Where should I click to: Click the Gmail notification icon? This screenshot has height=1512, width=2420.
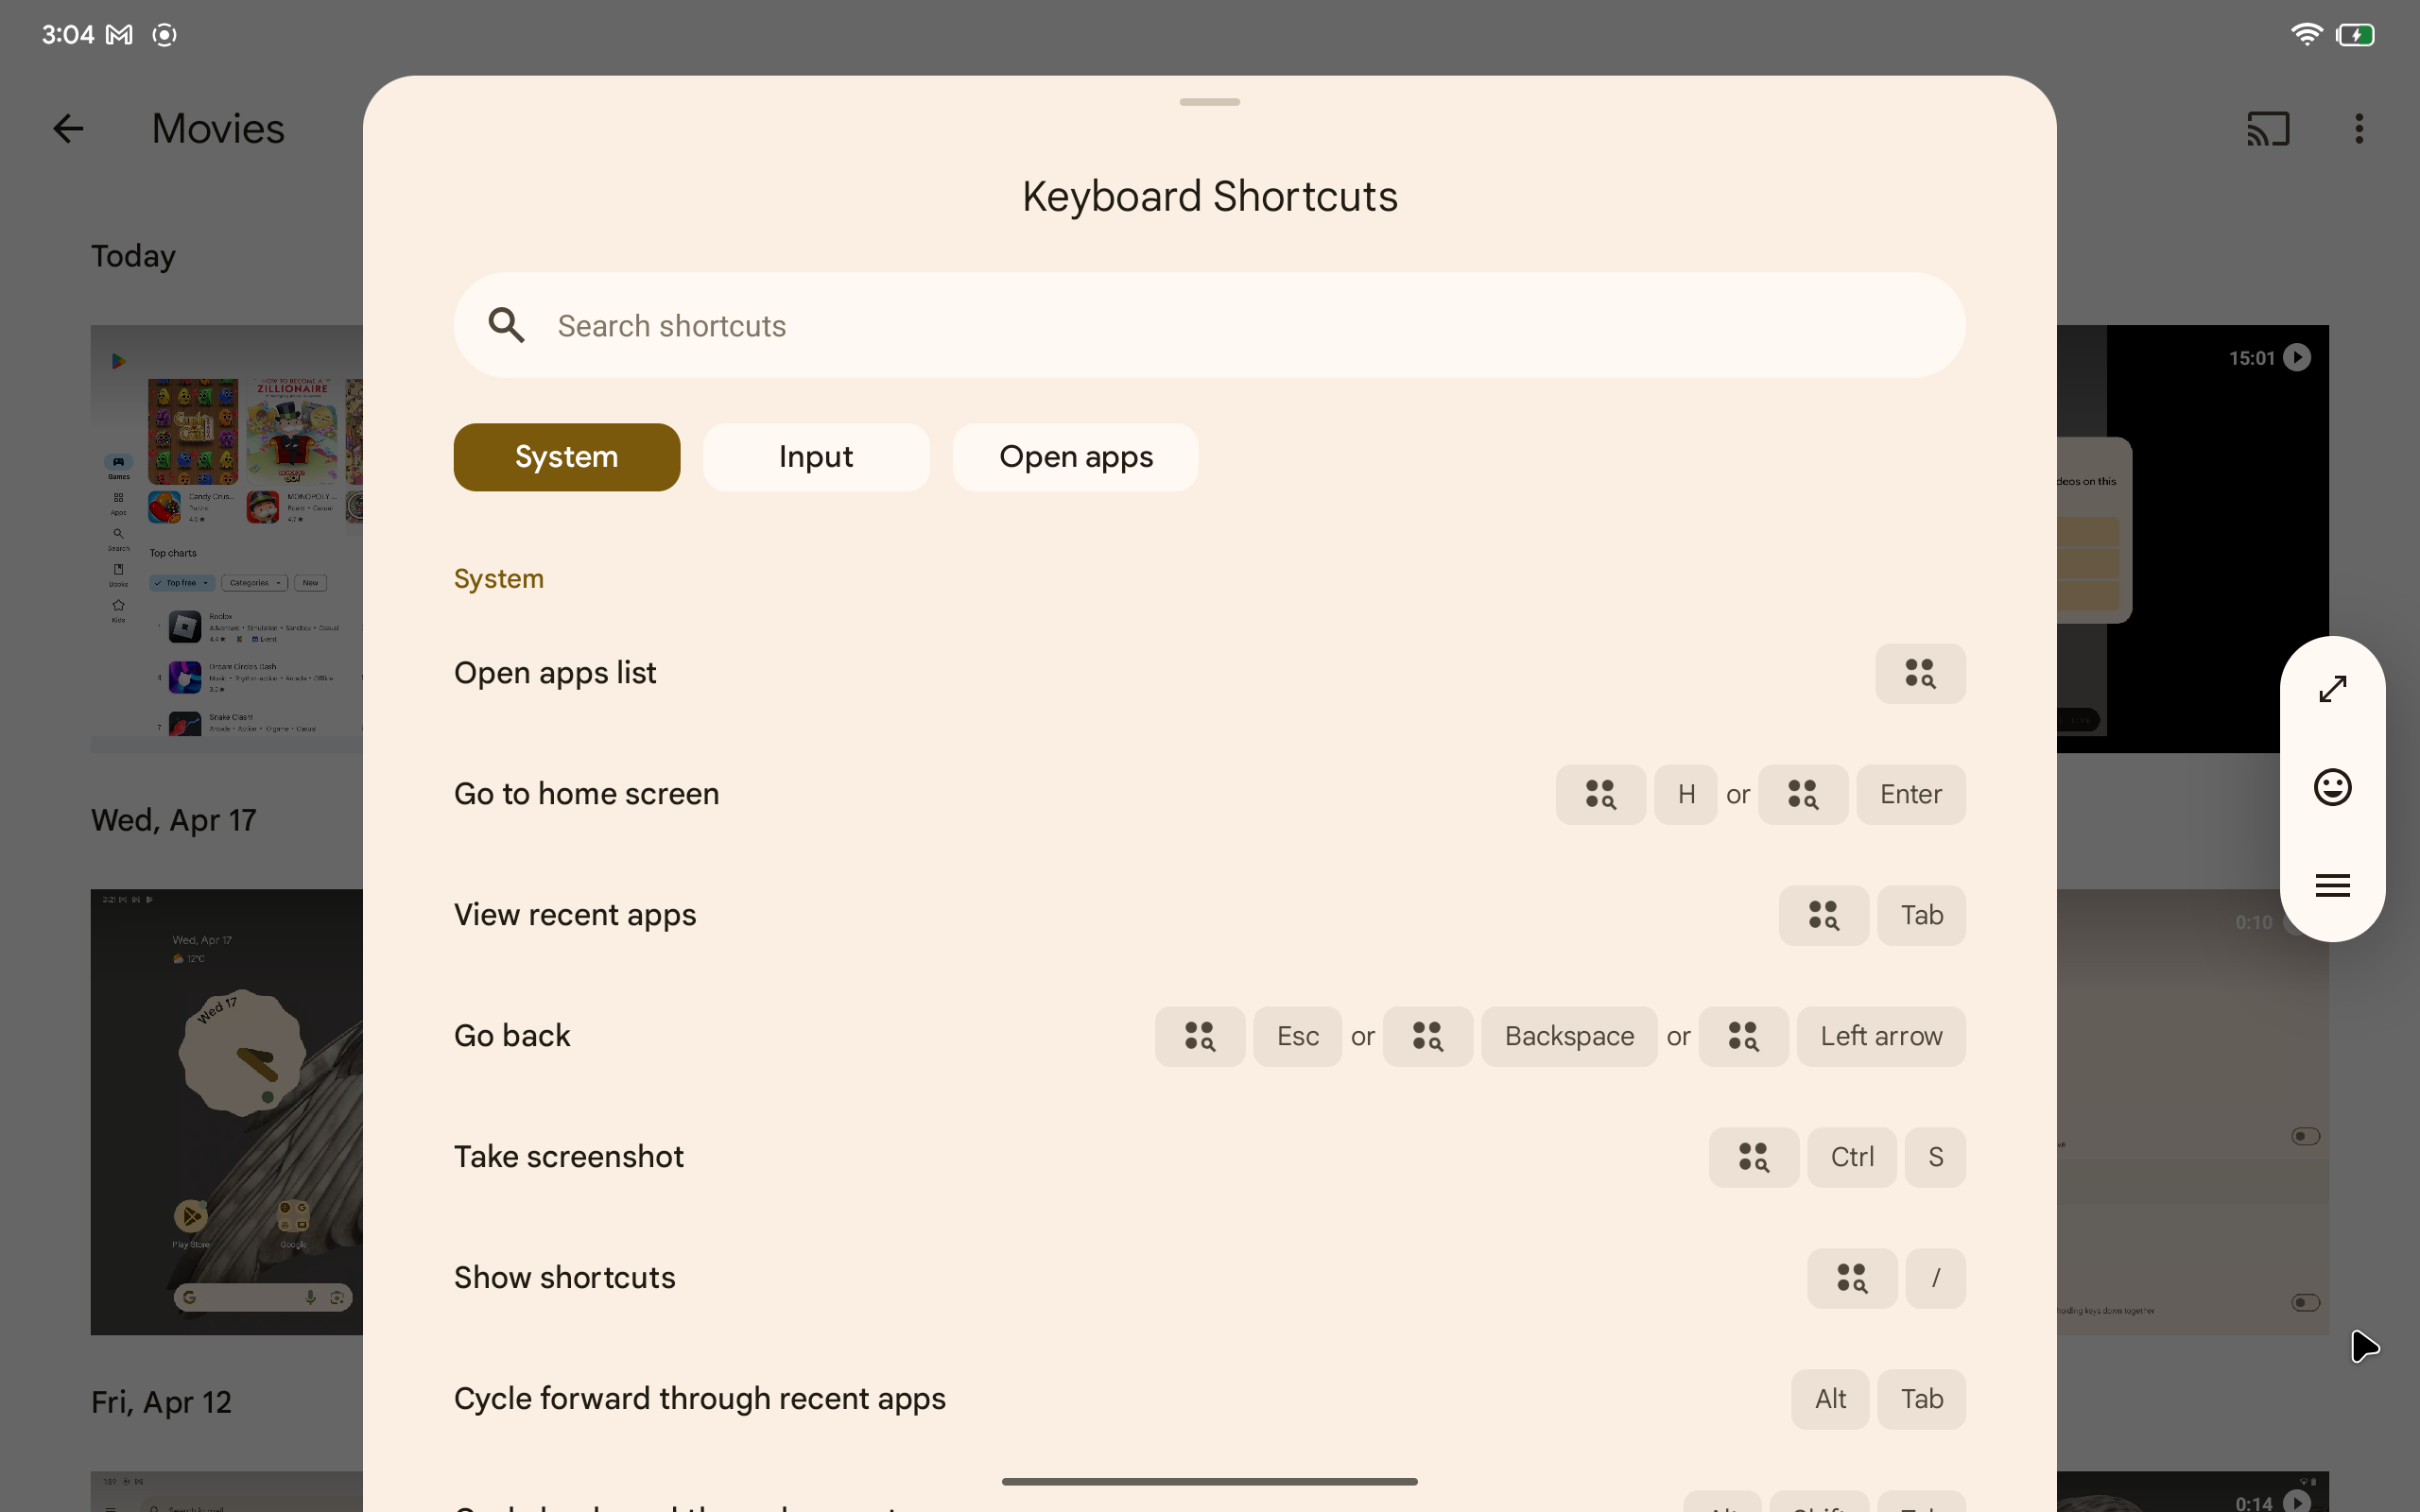118,31
